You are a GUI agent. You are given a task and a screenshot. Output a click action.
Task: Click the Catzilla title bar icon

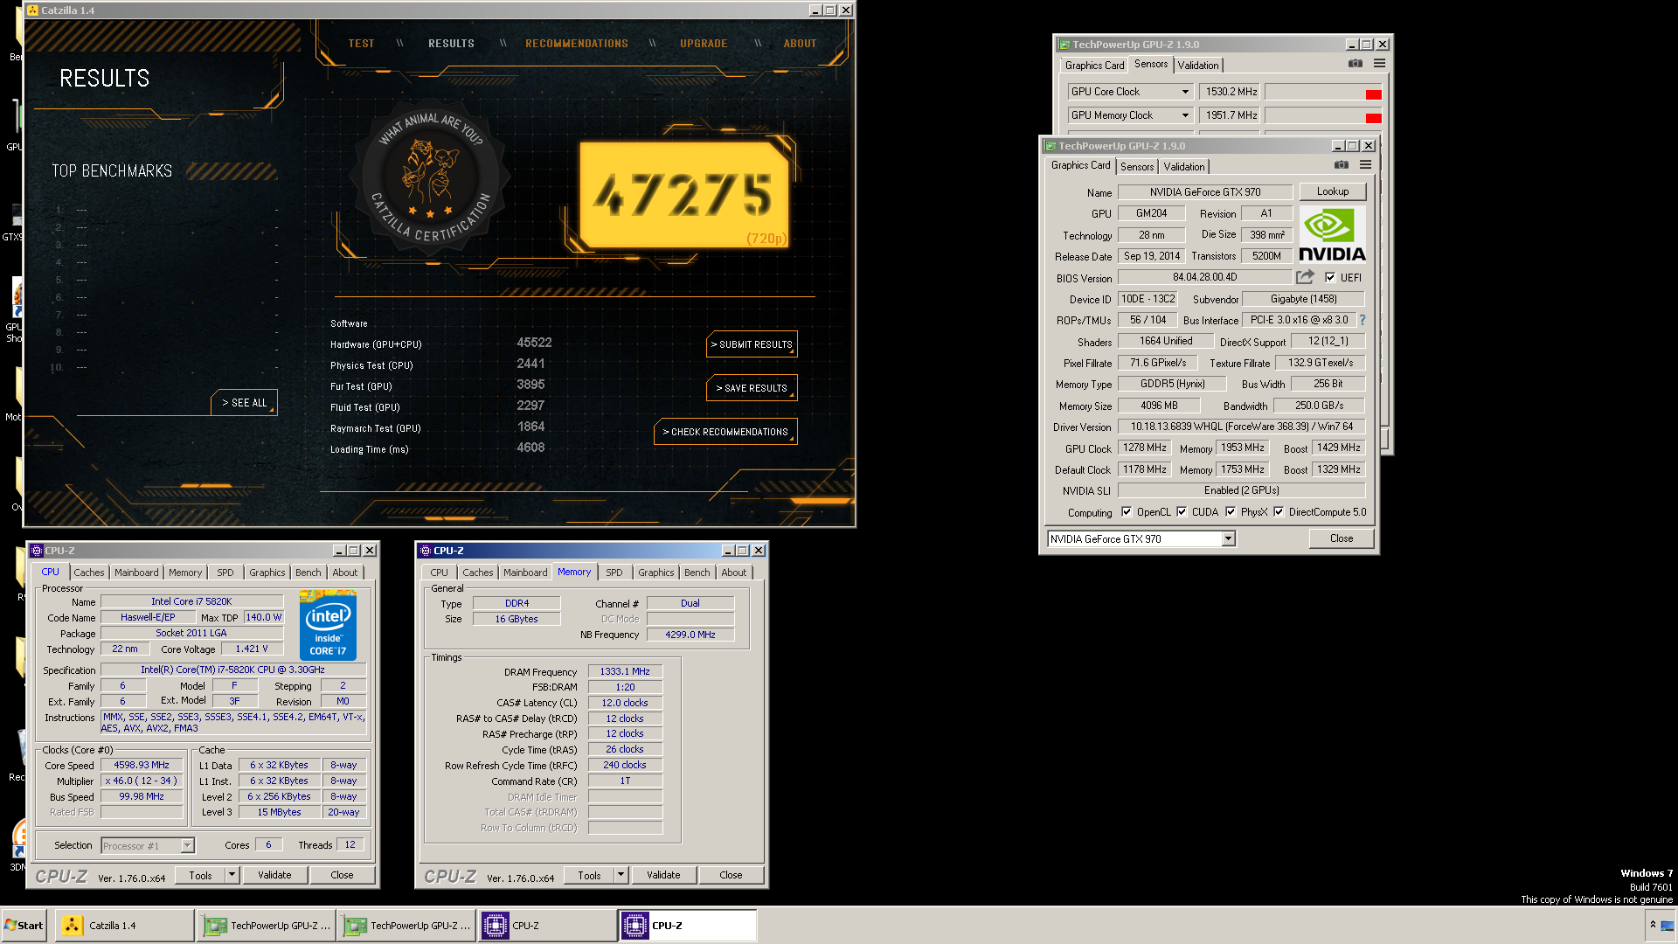[x=32, y=10]
